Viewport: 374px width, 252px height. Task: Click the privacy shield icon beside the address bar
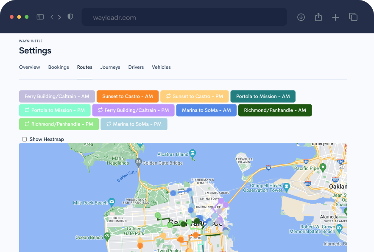point(70,17)
